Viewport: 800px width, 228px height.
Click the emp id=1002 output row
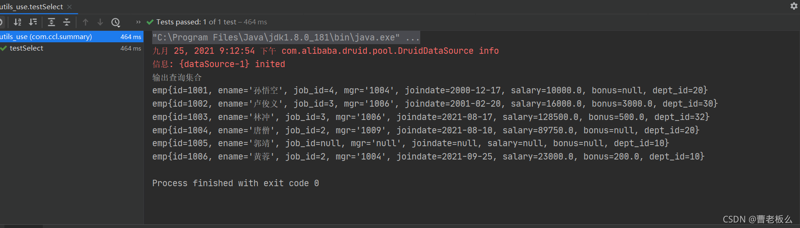(435, 104)
